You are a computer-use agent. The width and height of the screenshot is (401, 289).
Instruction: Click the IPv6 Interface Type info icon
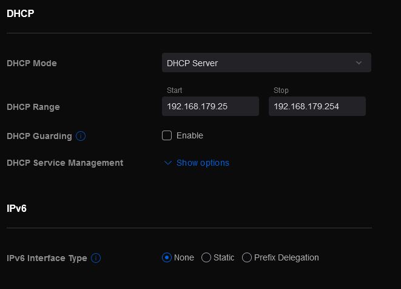point(96,258)
